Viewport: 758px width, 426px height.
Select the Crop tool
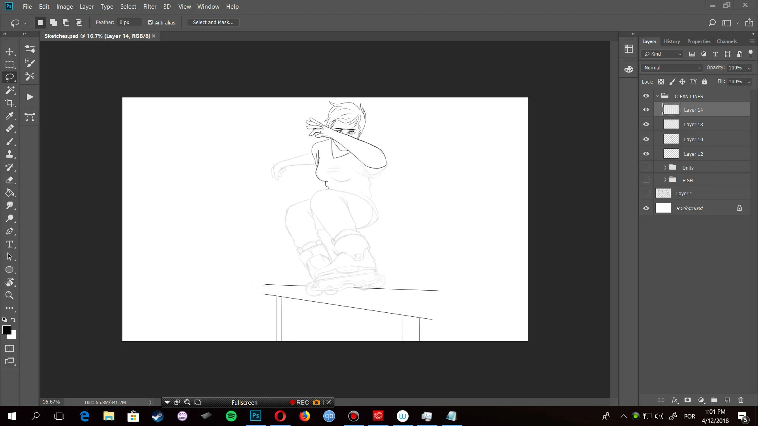9,103
